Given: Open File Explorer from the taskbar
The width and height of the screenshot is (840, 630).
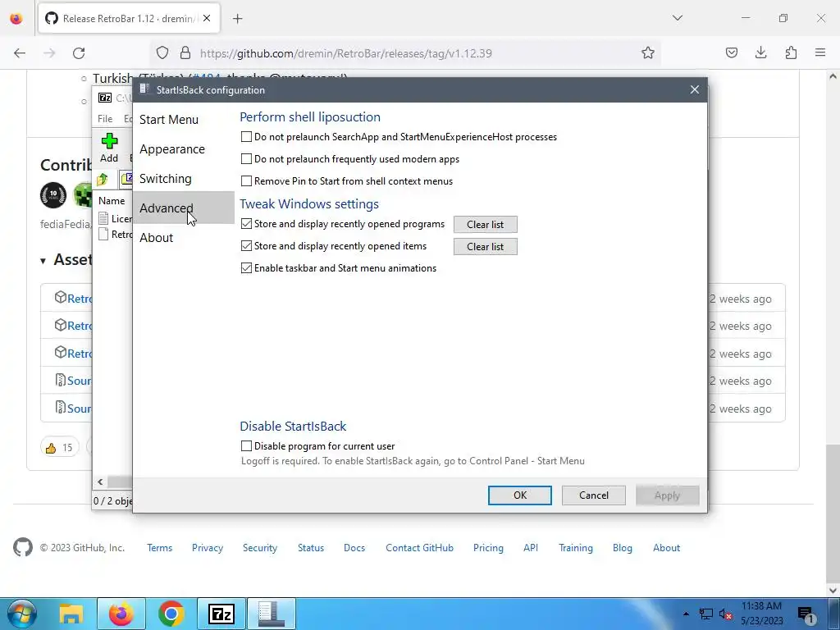Looking at the screenshot, I should pyautogui.click(x=72, y=614).
